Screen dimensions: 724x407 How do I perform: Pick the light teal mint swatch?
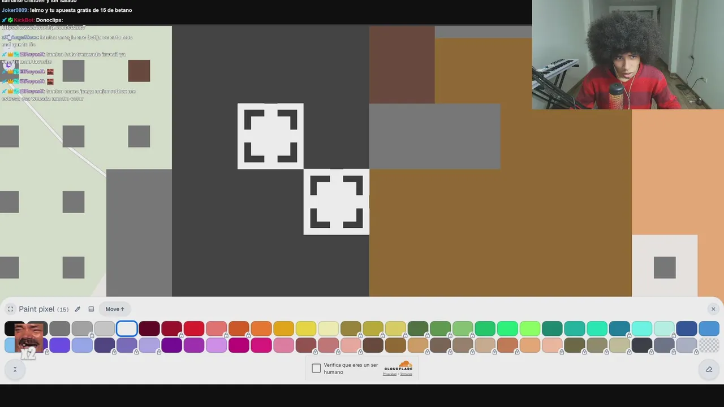pos(597,328)
